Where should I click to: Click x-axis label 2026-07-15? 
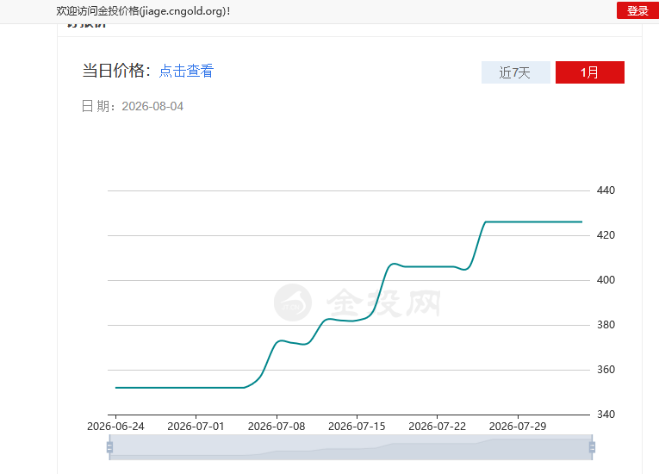[x=357, y=427]
